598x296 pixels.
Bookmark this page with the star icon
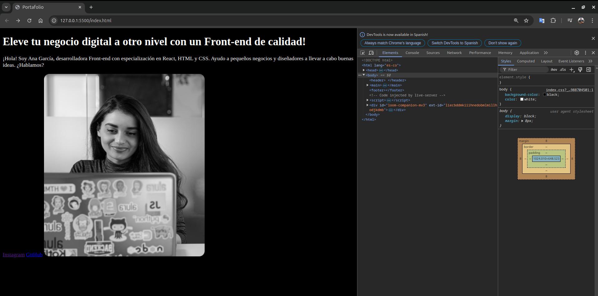[x=526, y=21]
